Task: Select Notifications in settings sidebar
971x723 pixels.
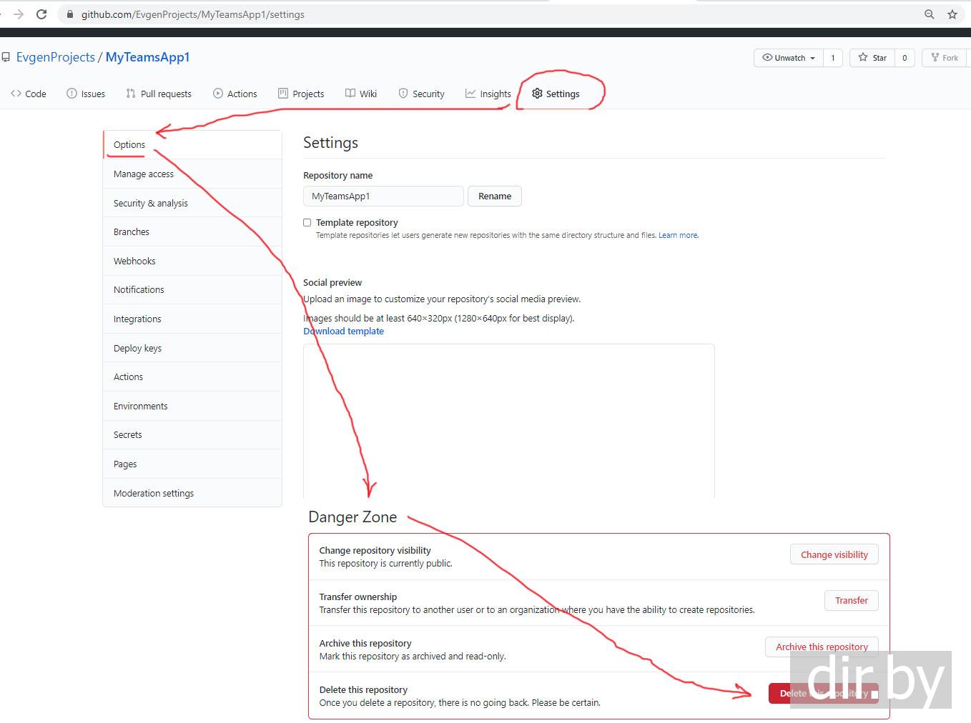Action: pyautogui.click(x=192, y=290)
